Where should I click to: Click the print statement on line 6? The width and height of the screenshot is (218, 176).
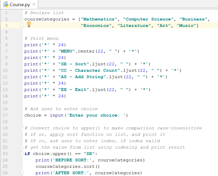(45, 45)
